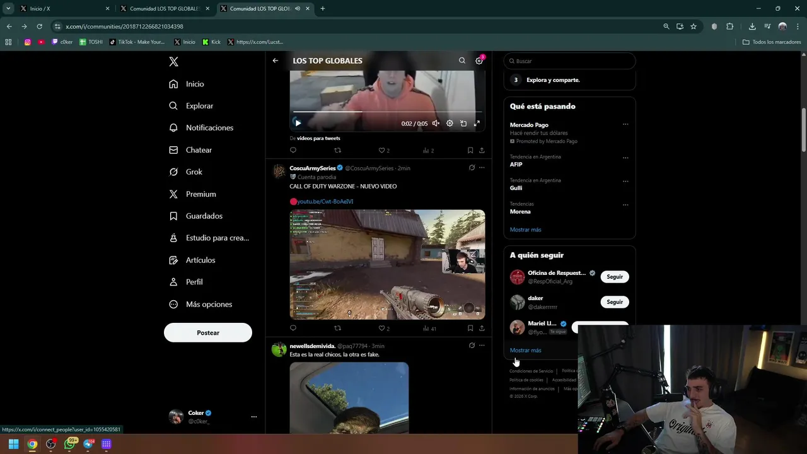This screenshot has height=454, width=807.
Task: Open Morena trend options menu
Action: [x=625, y=204]
